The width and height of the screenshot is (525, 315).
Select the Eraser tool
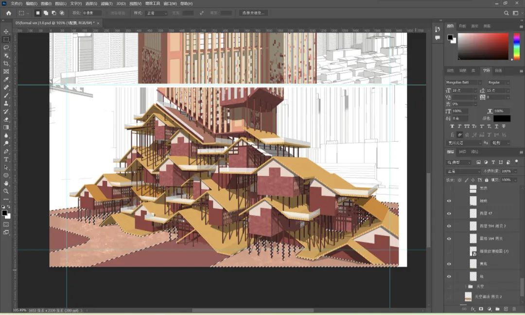(6, 120)
